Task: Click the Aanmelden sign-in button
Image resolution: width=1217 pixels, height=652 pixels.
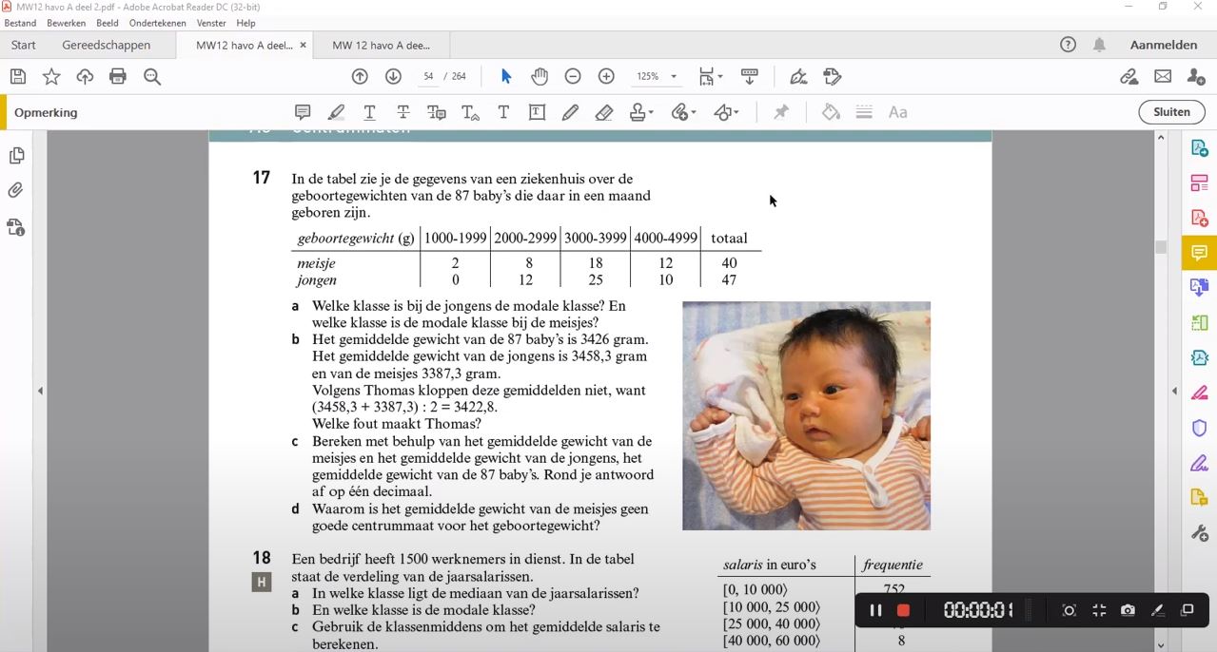Action: click(x=1164, y=45)
